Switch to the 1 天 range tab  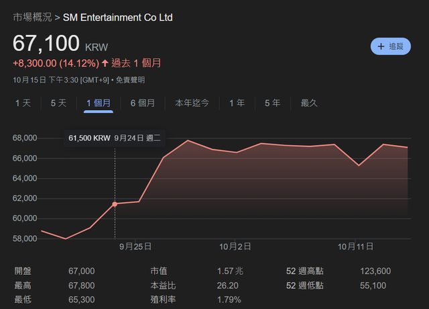(x=23, y=103)
